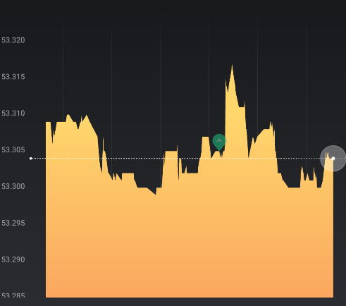Select the 53.310 price axis label
The image size is (346, 306).
coord(13,114)
